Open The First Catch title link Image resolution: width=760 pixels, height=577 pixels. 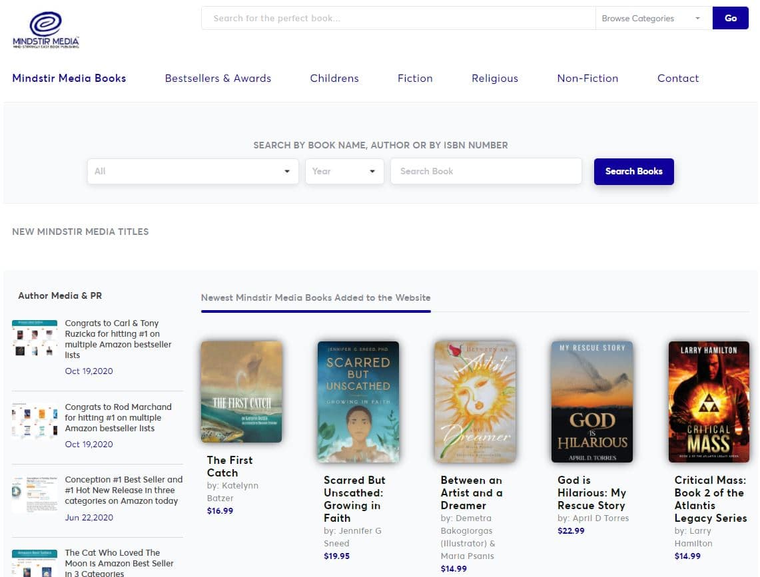tap(230, 466)
